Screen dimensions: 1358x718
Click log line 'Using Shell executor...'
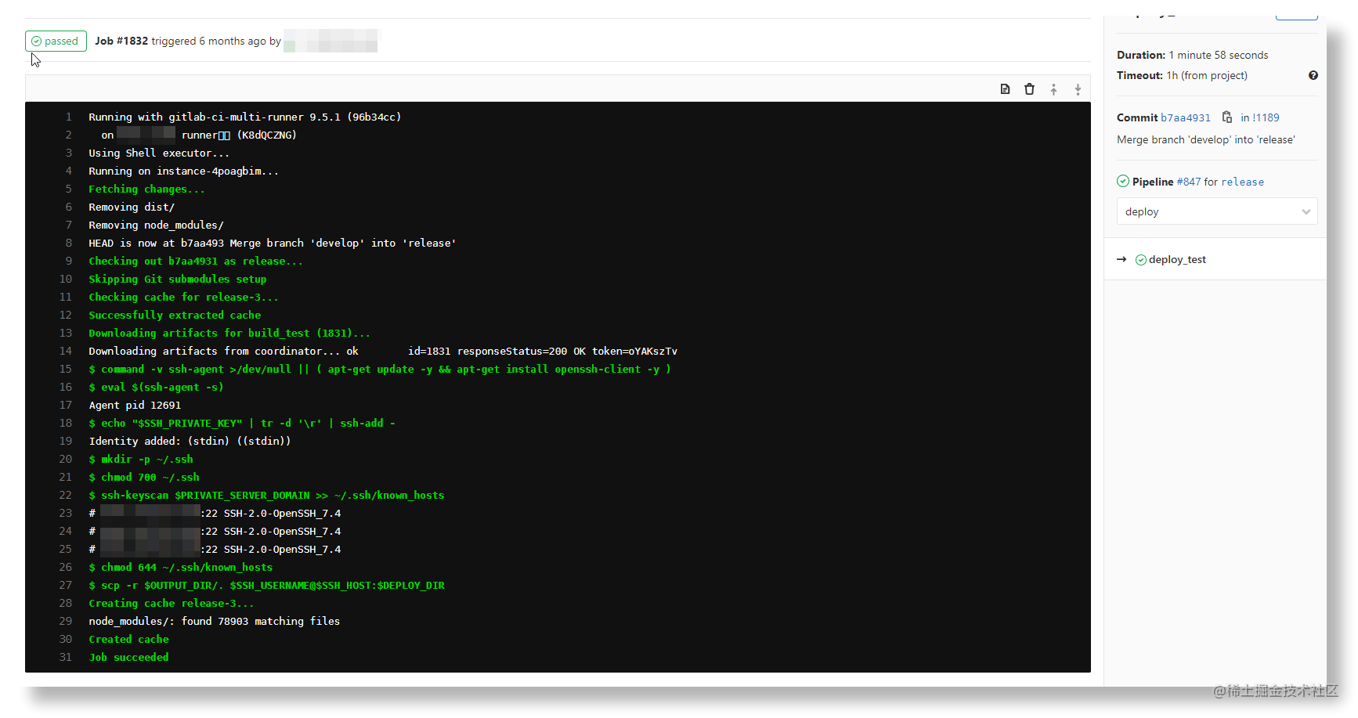[159, 153]
